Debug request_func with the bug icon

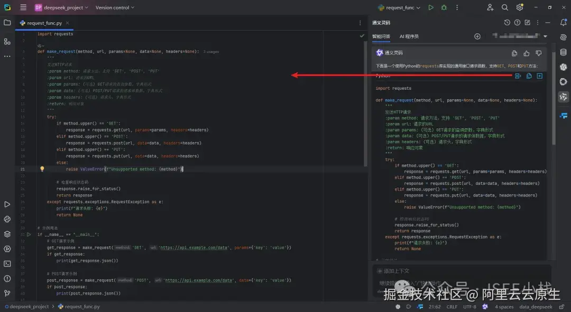(444, 7)
